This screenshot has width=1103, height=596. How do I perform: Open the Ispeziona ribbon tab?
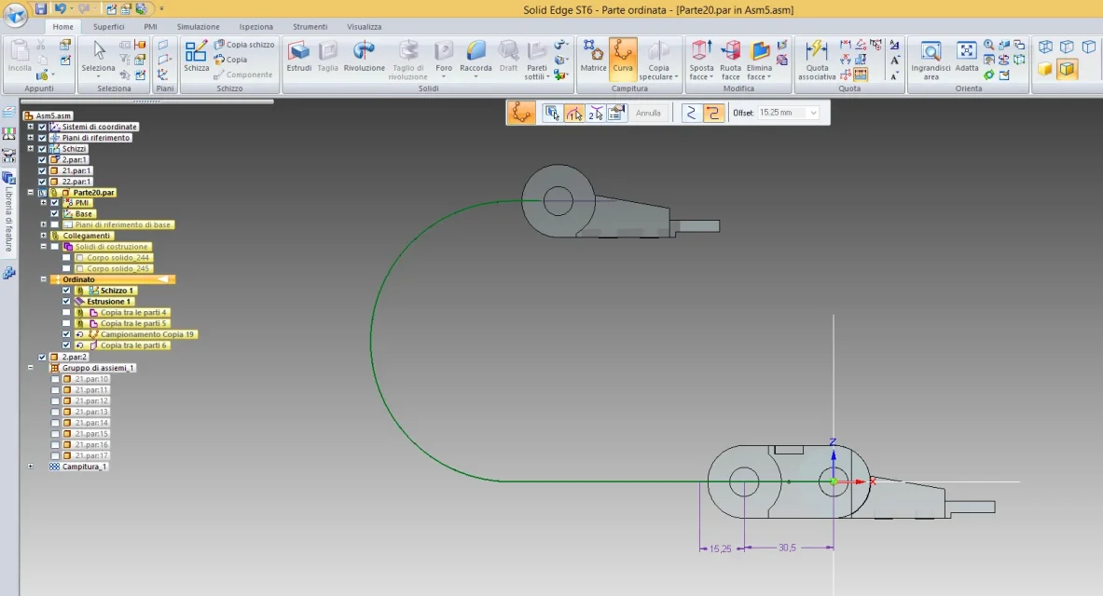tap(256, 27)
